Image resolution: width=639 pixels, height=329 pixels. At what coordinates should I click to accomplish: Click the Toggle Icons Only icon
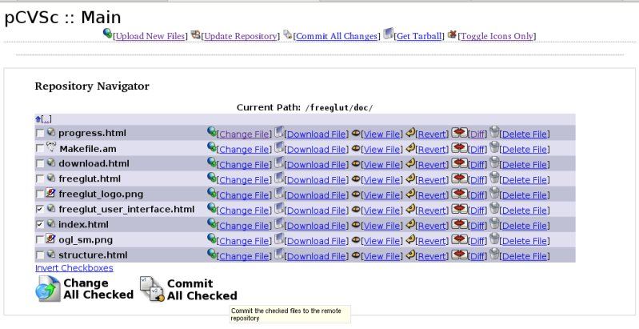tap(452, 34)
